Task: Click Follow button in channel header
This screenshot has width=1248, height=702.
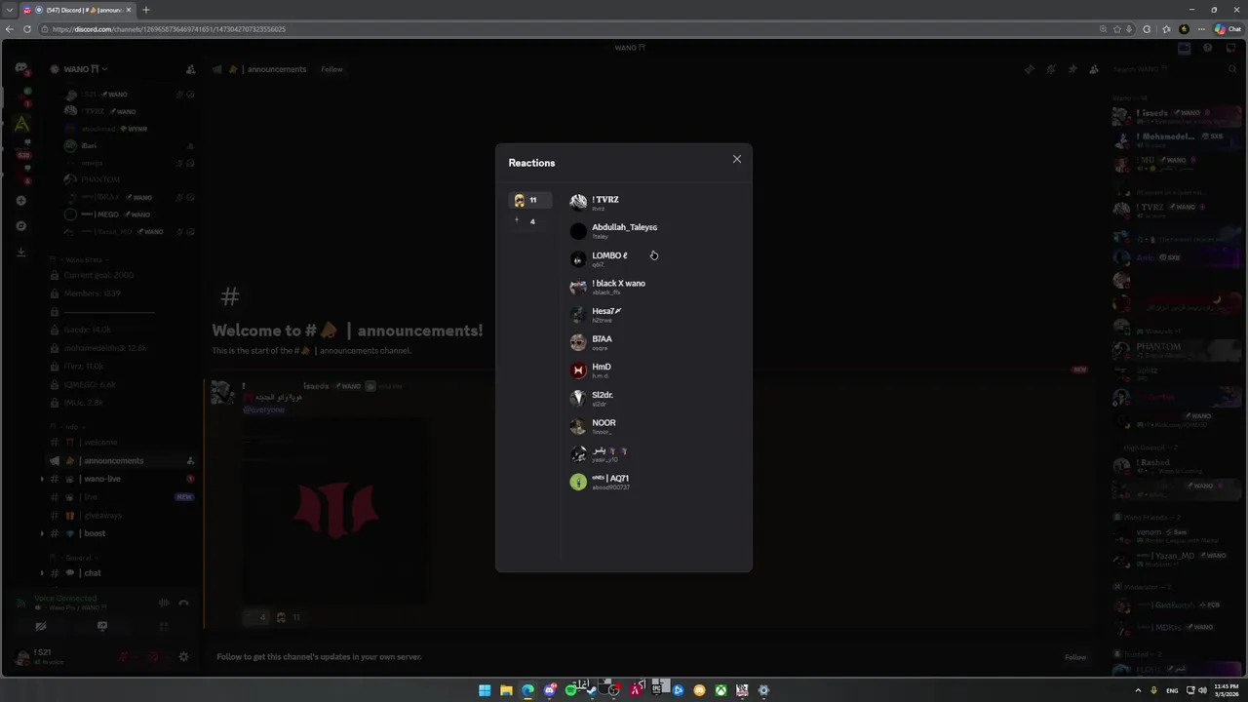Action: click(x=331, y=69)
